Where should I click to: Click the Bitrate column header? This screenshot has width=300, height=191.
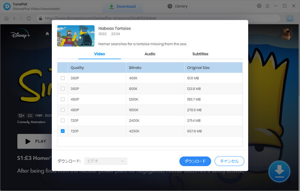click(x=155, y=68)
